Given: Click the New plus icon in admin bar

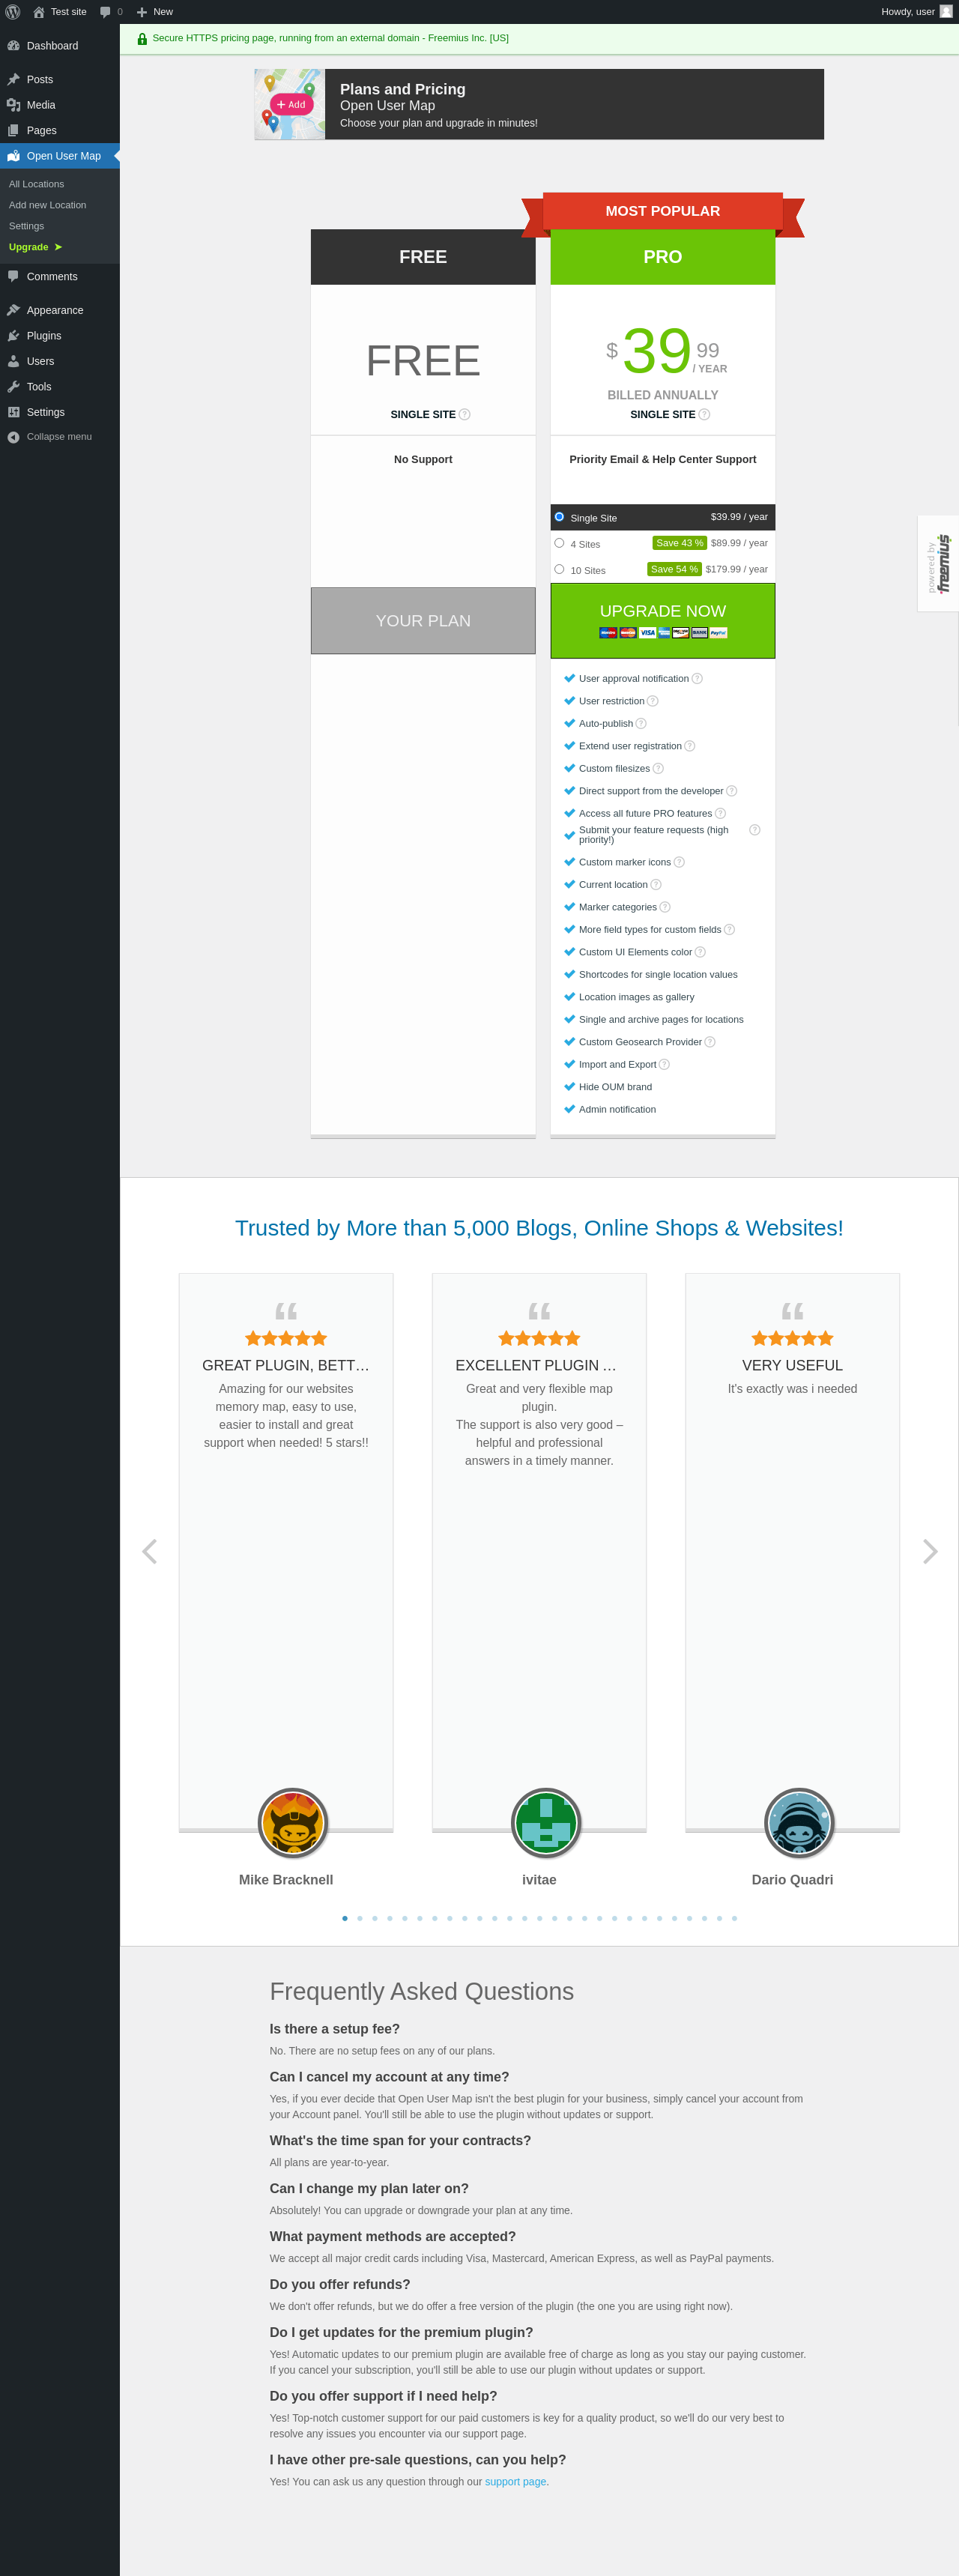Looking at the screenshot, I should point(142,12).
